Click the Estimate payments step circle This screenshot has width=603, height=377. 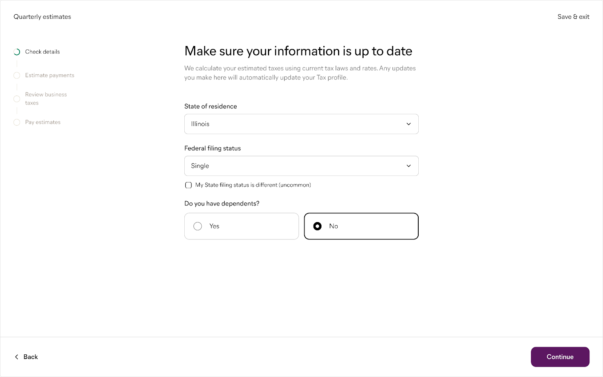(17, 75)
